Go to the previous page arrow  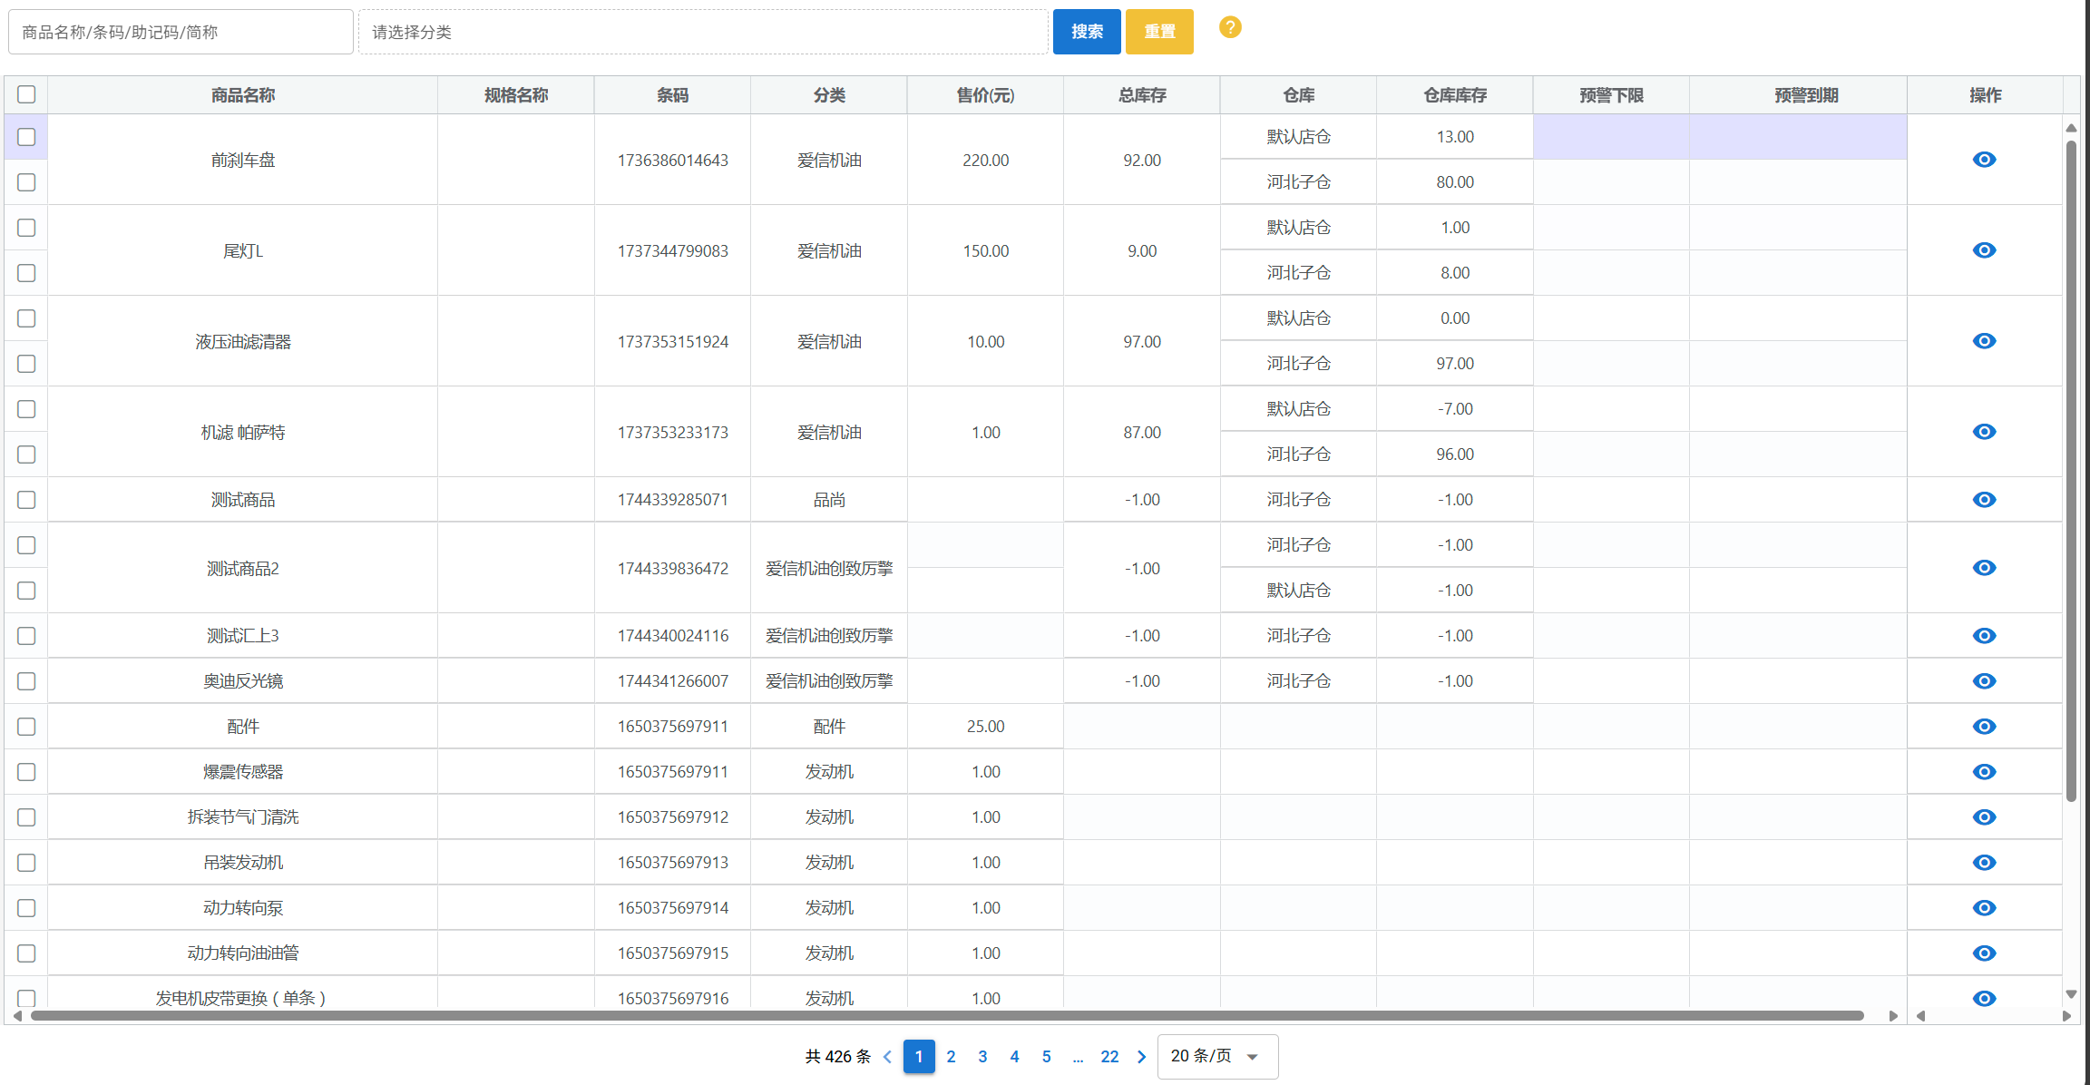click(887, 1057)
